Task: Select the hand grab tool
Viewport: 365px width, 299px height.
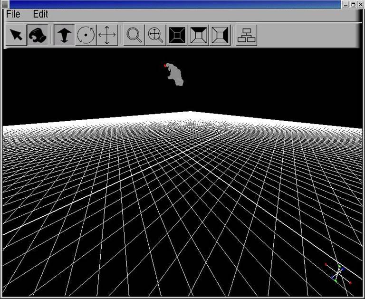Action: click(38, 35)
